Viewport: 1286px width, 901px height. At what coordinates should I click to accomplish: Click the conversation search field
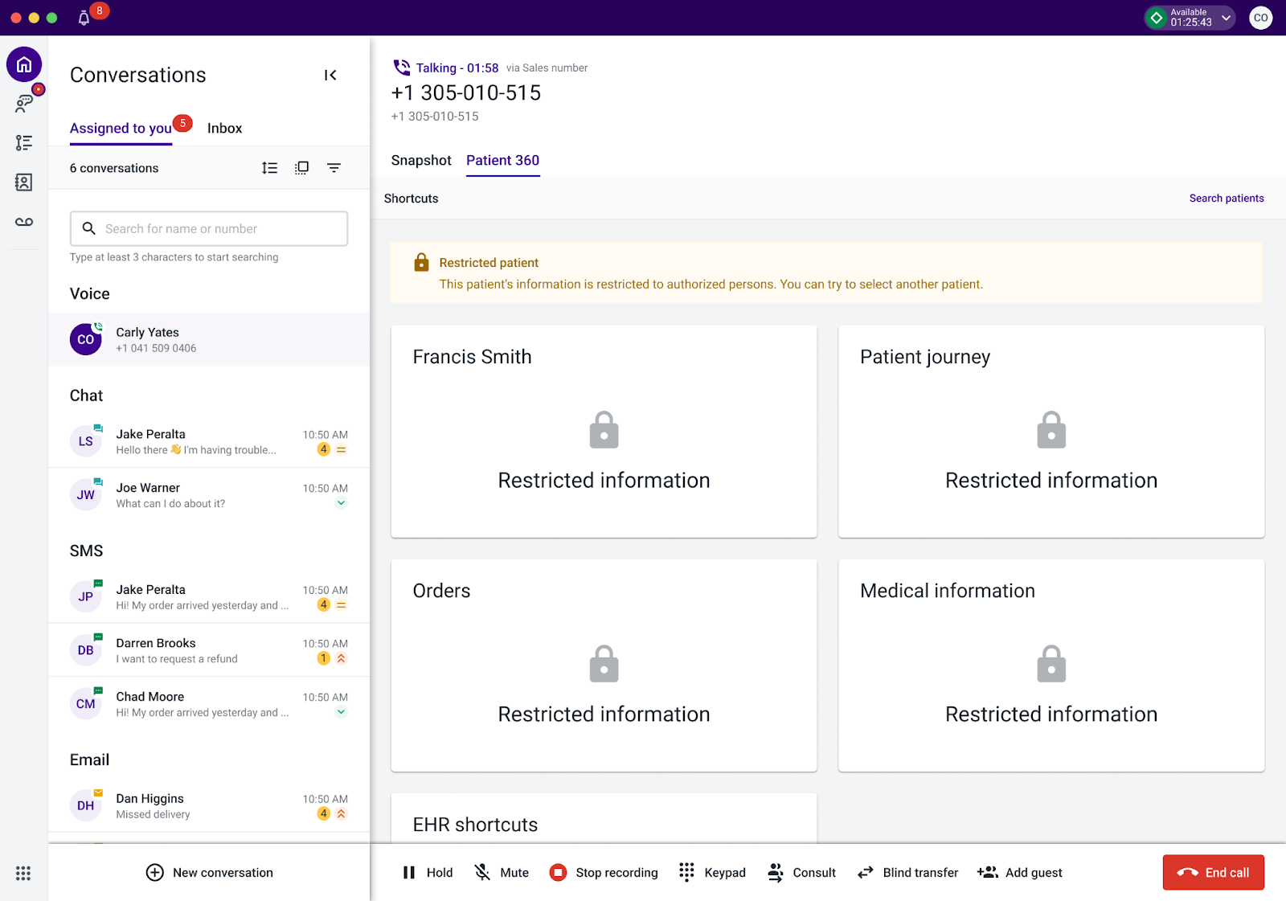(208, 228)
